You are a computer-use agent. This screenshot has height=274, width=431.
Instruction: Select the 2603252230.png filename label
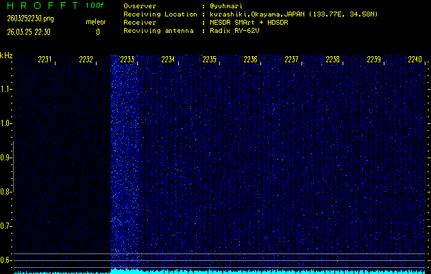26,18
